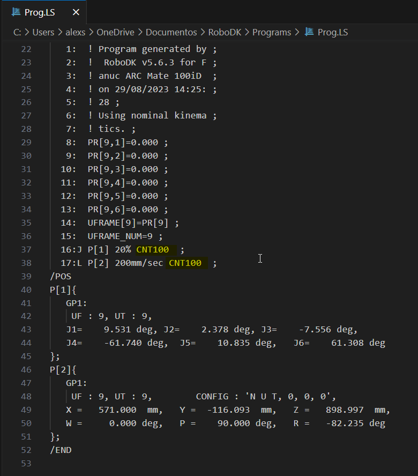This screenshot has width=418, height=476.
Task: Click the Prog.LS file name in the breadcrumb
Action: tap(333, 32)
